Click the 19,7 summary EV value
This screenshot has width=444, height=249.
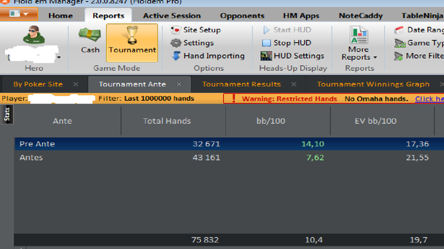click(x=419, y=240)
